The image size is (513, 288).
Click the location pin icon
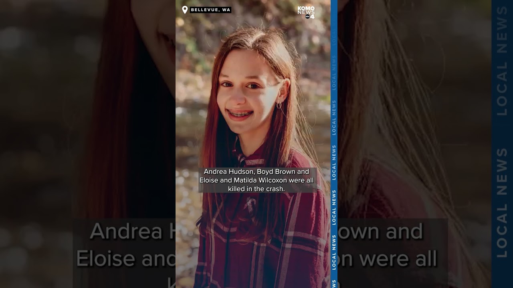coord(185,10)
